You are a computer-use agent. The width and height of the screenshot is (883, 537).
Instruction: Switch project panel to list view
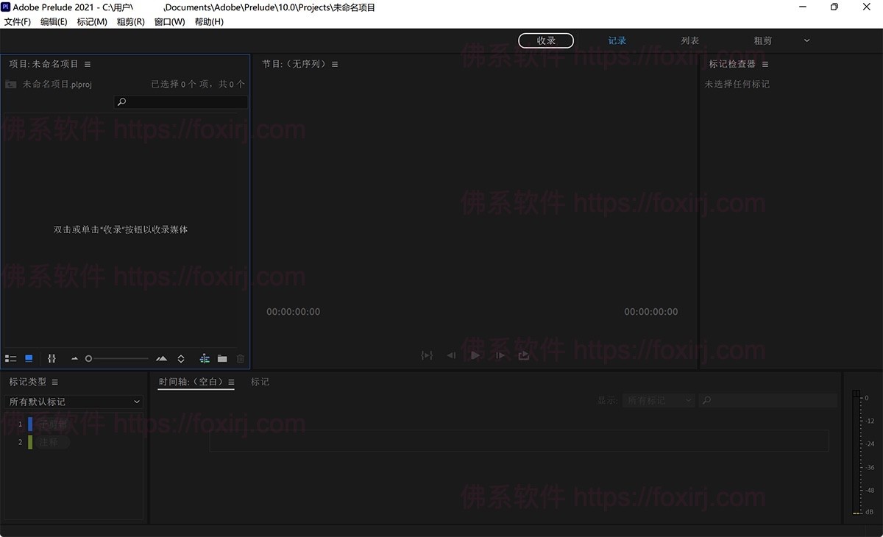[10, 358]
